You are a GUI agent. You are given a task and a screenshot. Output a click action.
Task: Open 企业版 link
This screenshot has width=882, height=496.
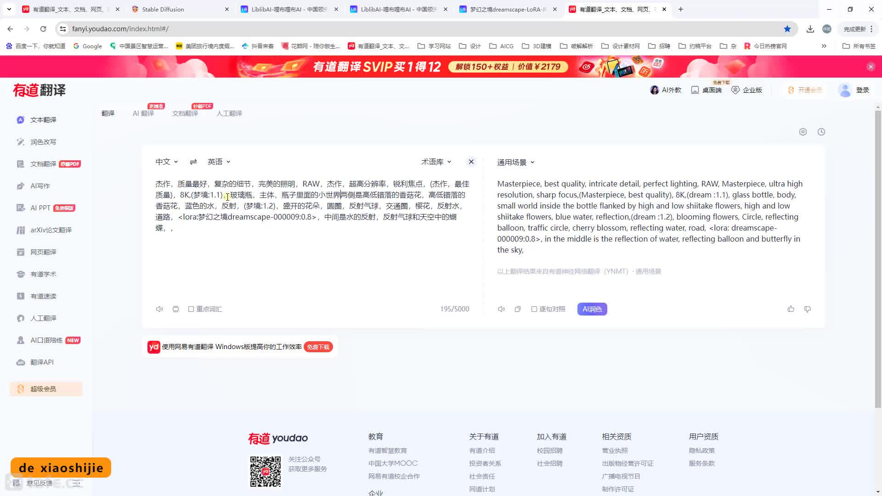click(x=747, y=90)
